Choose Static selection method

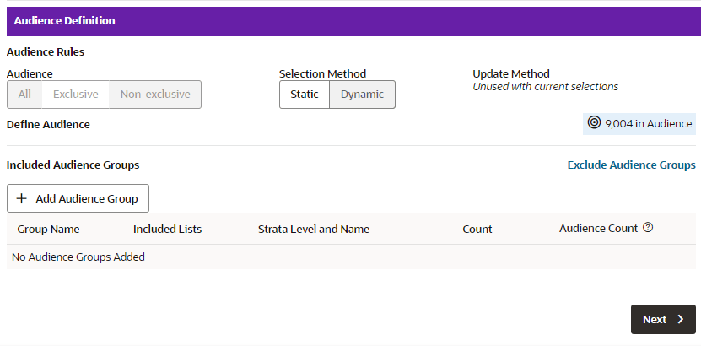305,95
